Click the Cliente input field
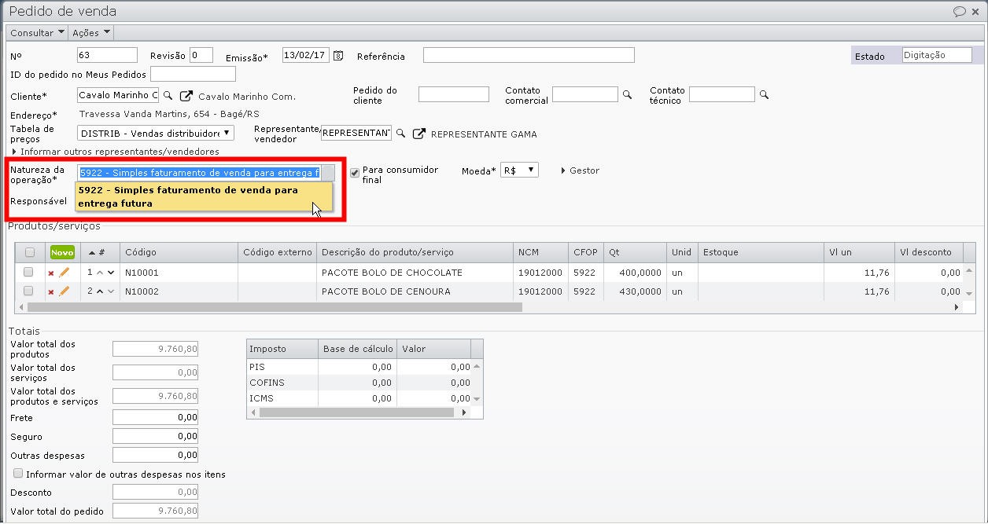The height and width of the screenshot is (524, 988). coord(118,95)
